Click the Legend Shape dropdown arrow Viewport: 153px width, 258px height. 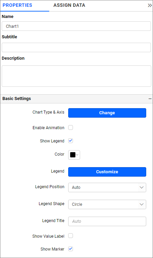tap(141, 204)
